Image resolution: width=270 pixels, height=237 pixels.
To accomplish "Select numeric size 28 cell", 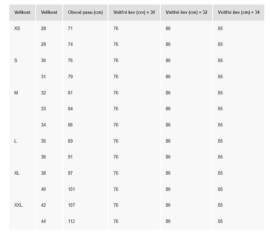I will [x=43, y=29].
